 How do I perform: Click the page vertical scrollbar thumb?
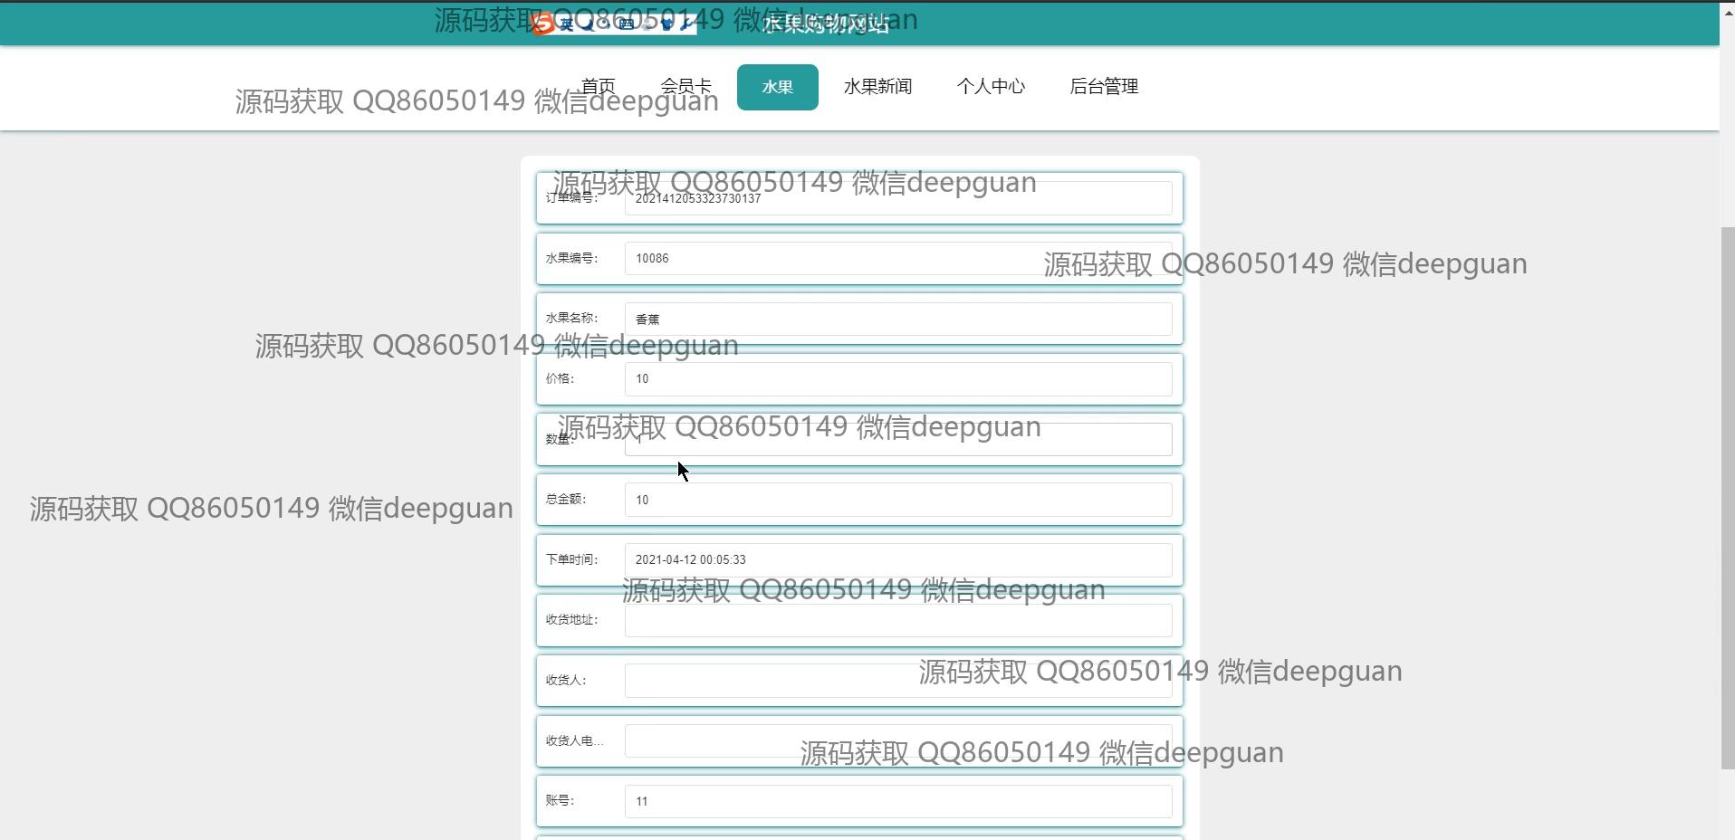click(x=1727, y=498)
